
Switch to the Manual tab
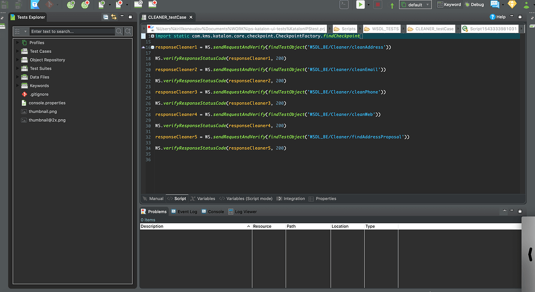(x=153, y=198)
